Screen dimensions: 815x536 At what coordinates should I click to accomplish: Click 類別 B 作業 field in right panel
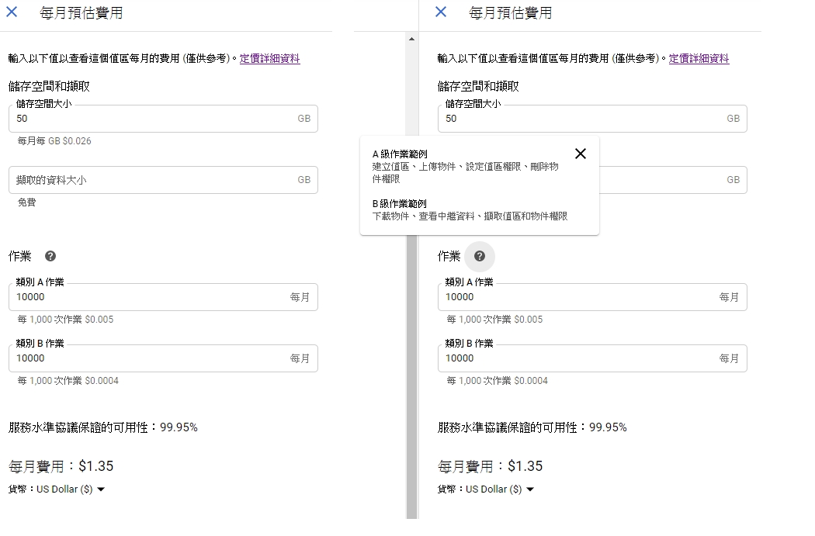click(x=578, y=358)
